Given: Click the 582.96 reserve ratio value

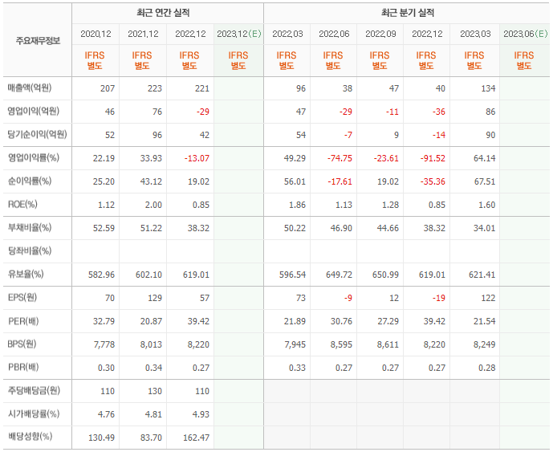Looking at the screenshot, I should click(x=102, y=275).
